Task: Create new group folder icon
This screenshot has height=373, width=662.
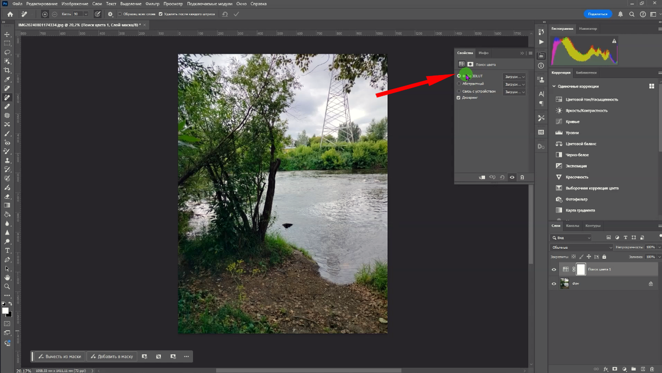Action: click(633, 369)
